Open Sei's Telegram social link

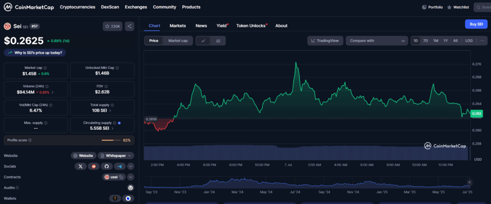119,167
